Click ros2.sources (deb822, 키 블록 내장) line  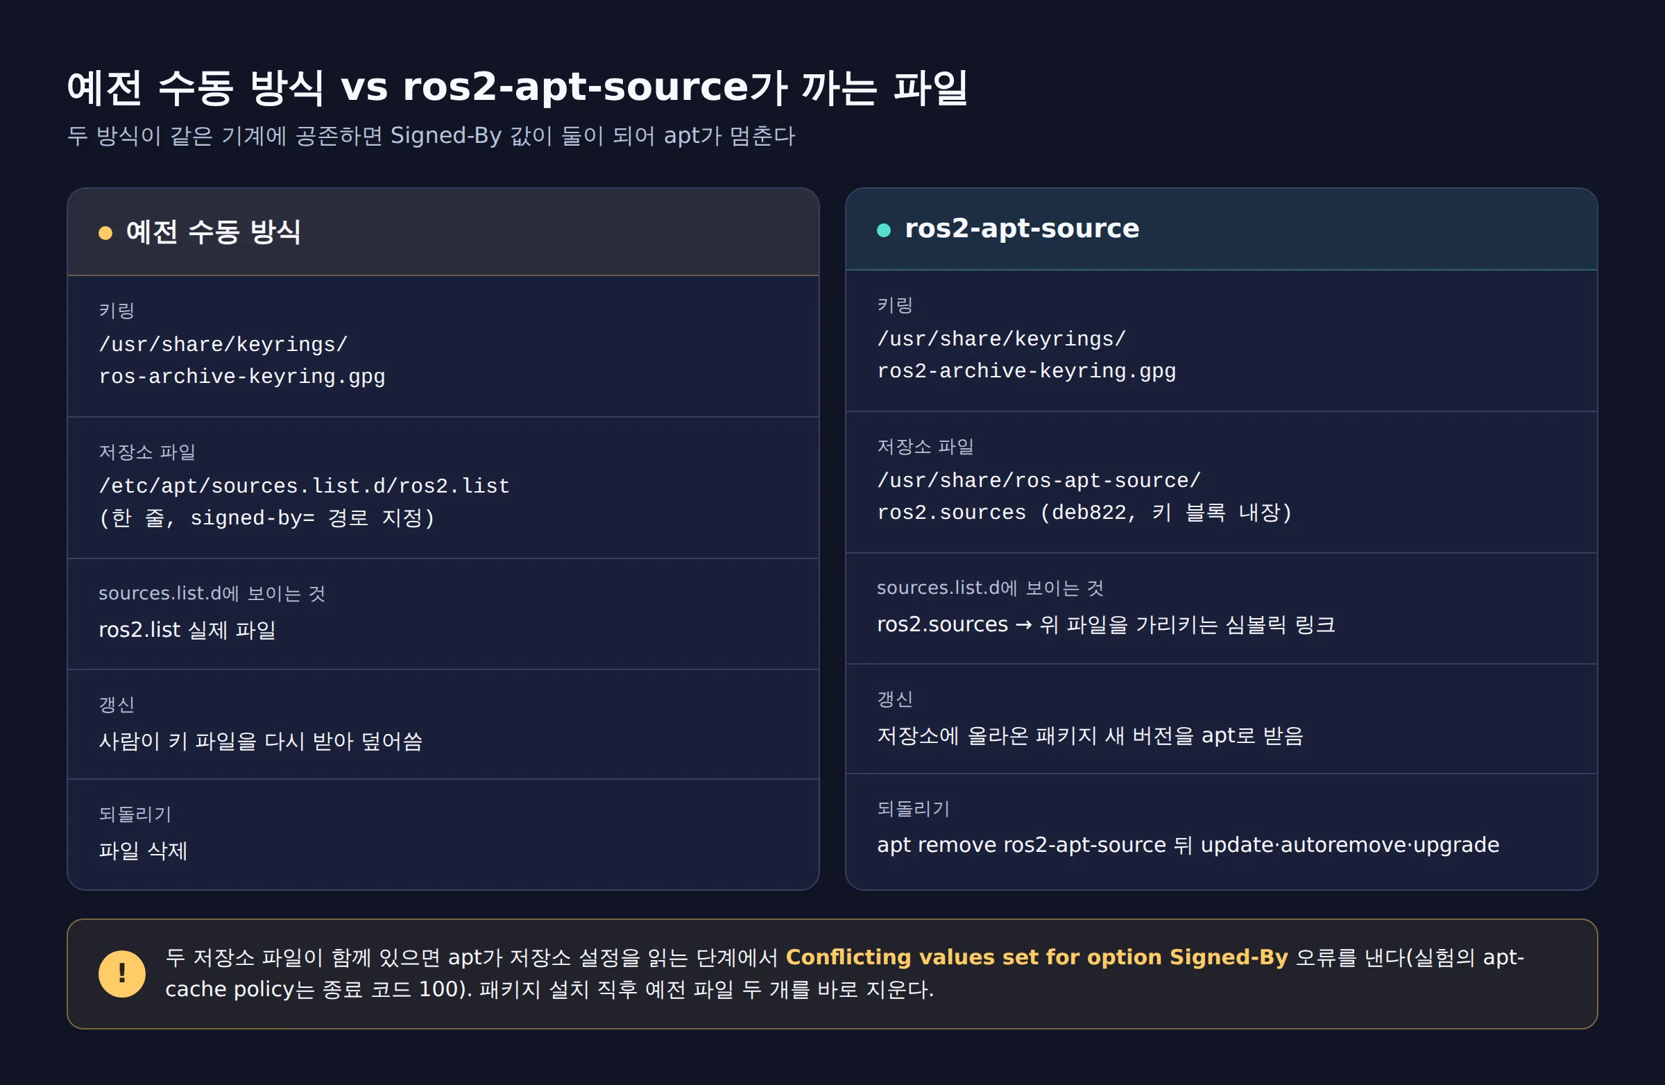pyautogui.click(x=1084, y=512)
